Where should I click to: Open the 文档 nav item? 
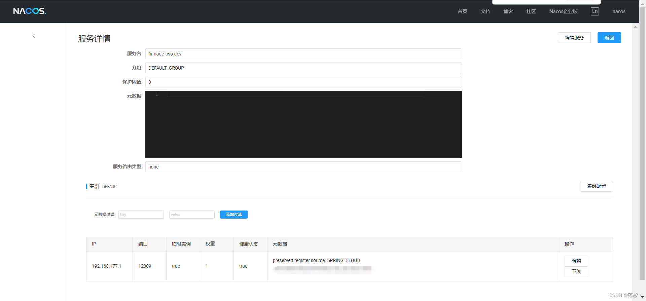(486, 11)
